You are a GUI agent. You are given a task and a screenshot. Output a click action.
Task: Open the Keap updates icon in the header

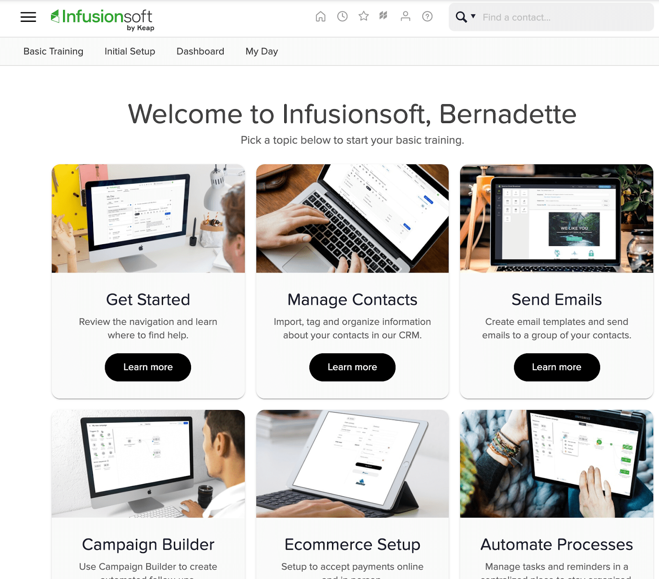click(383, 16)
